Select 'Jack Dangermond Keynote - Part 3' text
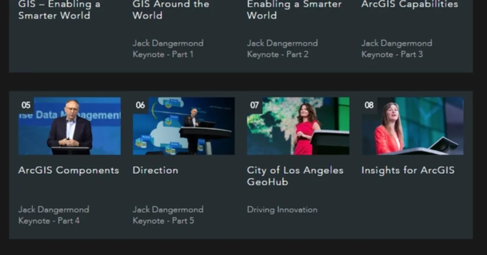487x255 pixels. point(397,49)
